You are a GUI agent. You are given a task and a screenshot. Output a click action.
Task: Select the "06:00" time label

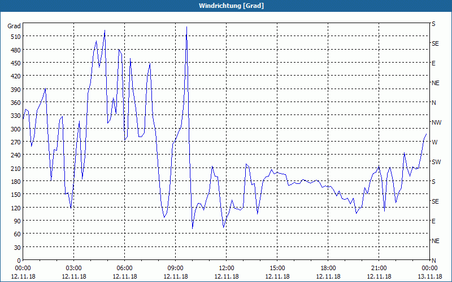point(124,268)
